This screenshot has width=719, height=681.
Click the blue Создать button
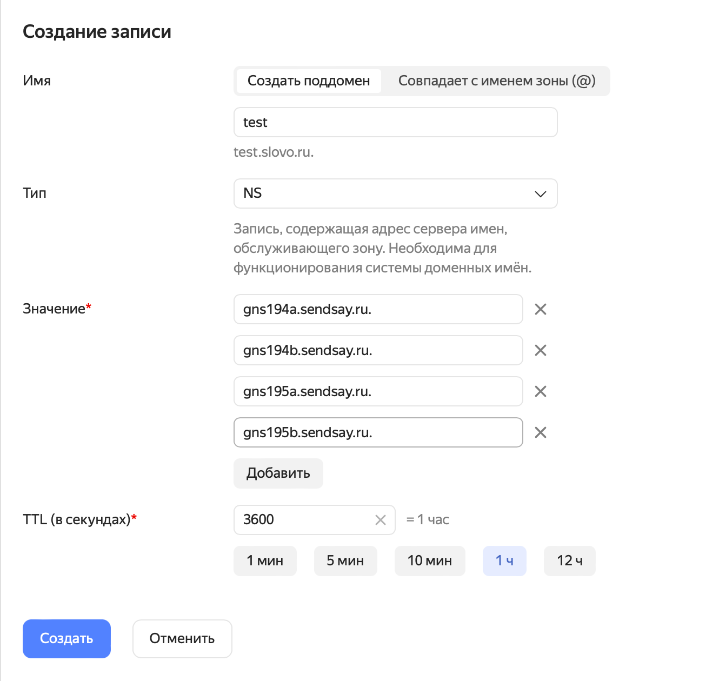pos(66,639)
